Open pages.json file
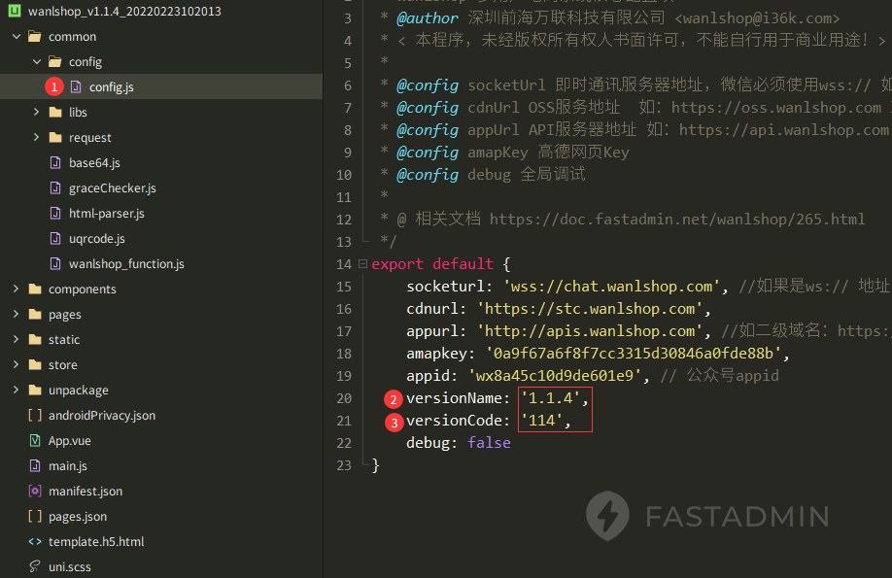This screenshot has width=892, height=578. (78, 517)
